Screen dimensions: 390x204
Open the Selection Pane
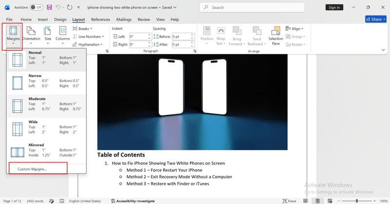tap(276, 35)
